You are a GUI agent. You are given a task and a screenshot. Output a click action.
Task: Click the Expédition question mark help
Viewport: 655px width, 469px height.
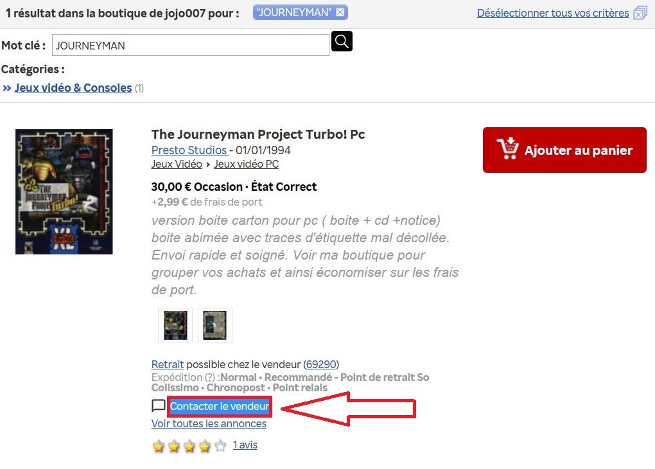coord(210,377)
